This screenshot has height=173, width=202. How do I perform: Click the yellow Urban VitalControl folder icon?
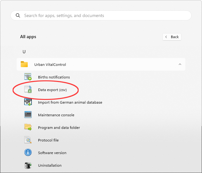[24, 64]
